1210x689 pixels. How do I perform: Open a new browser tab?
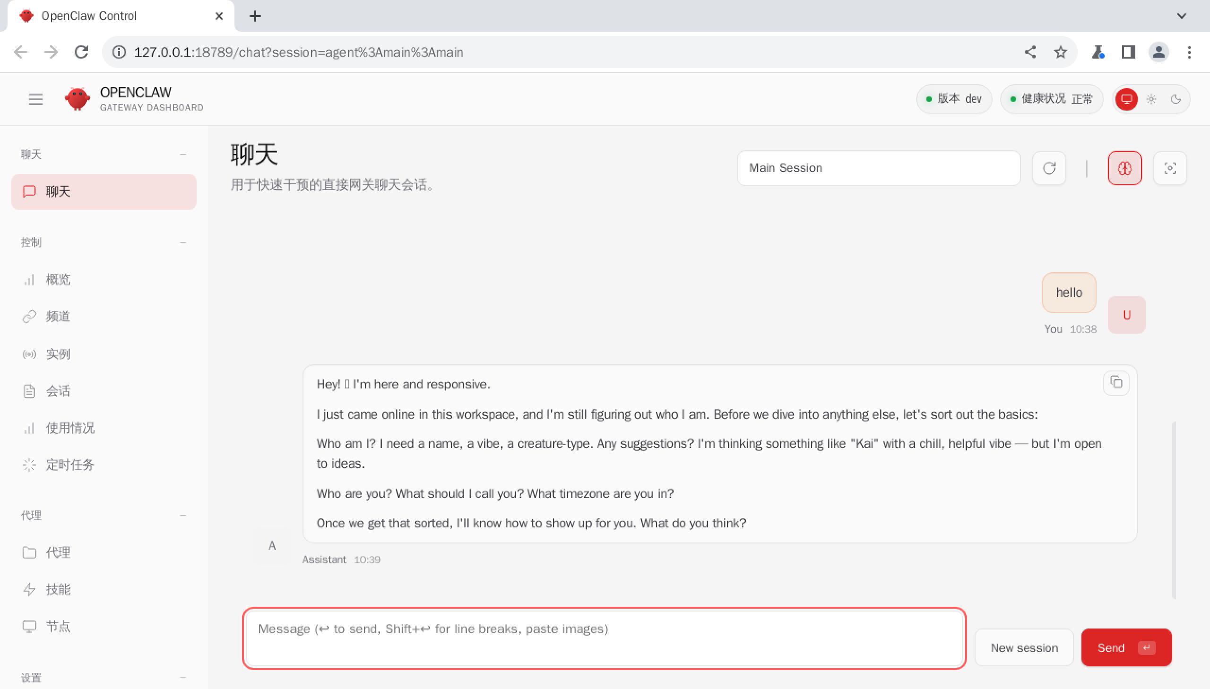(x=255, y=16)
